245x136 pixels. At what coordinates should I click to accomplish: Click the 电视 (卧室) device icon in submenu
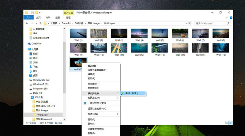[x=123, y=93]
